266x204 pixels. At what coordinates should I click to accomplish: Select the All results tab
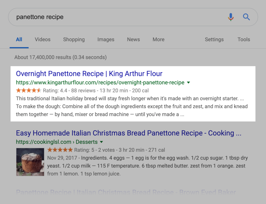pos(19,40)
